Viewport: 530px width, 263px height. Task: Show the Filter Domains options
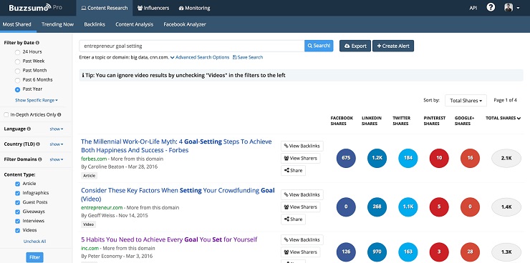pos(57,159)
